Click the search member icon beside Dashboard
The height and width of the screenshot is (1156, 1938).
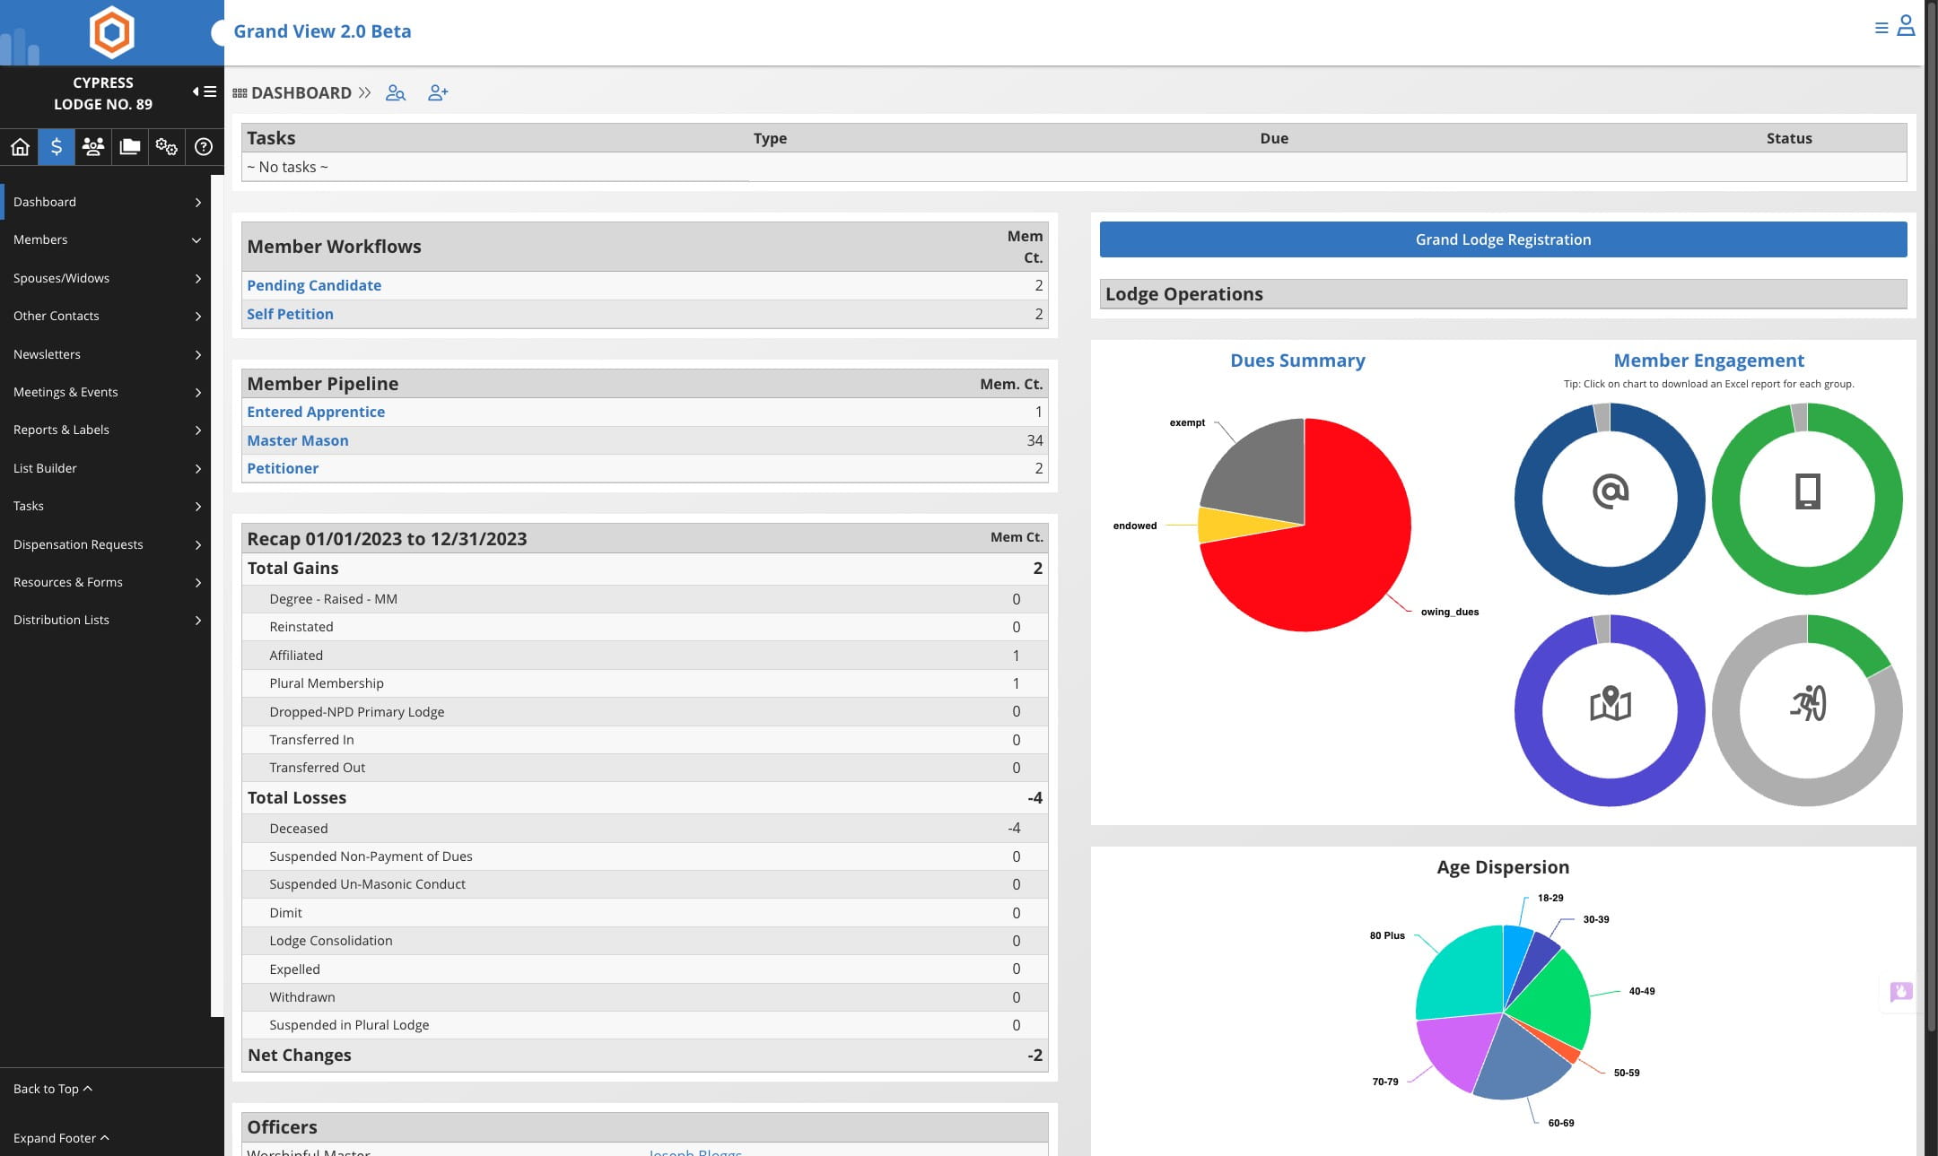click(396, 93)
